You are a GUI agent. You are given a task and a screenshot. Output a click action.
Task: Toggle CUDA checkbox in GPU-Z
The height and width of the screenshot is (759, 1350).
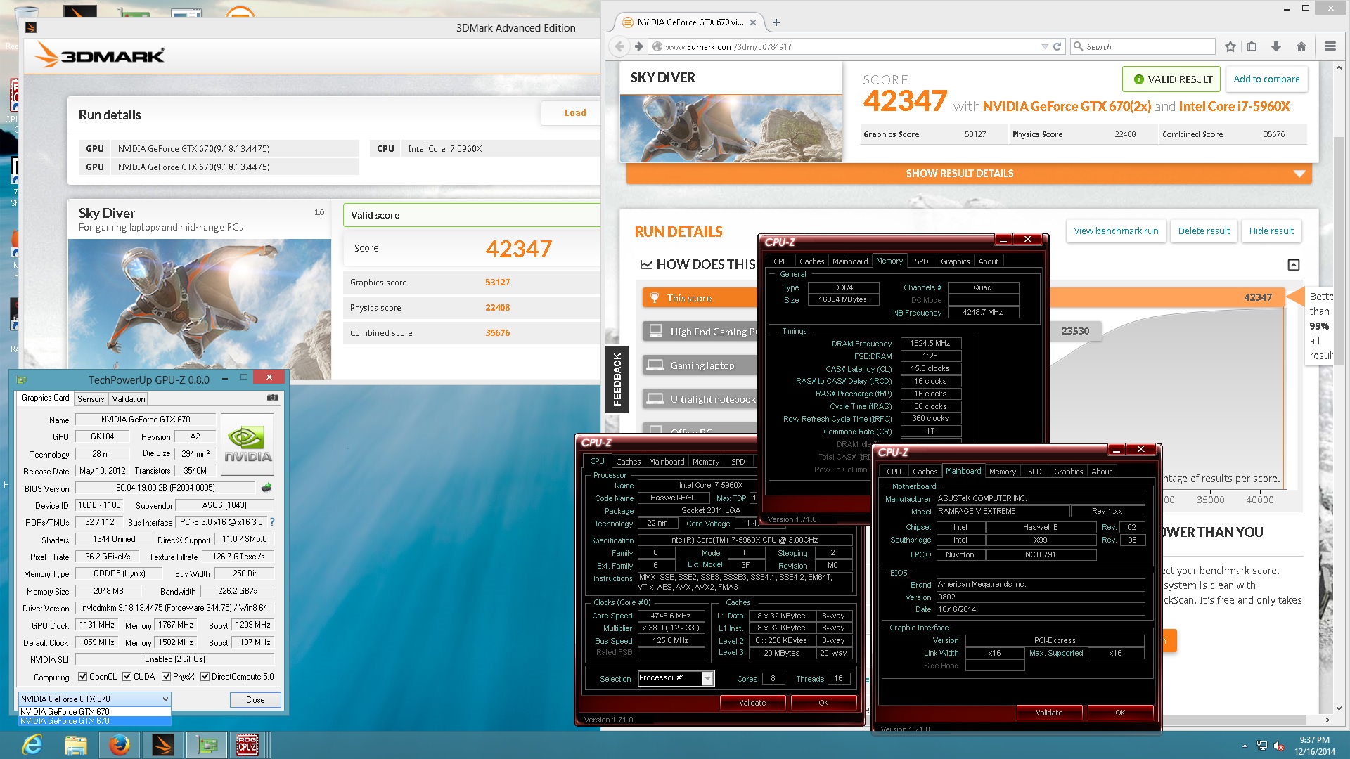pos(127,677)
